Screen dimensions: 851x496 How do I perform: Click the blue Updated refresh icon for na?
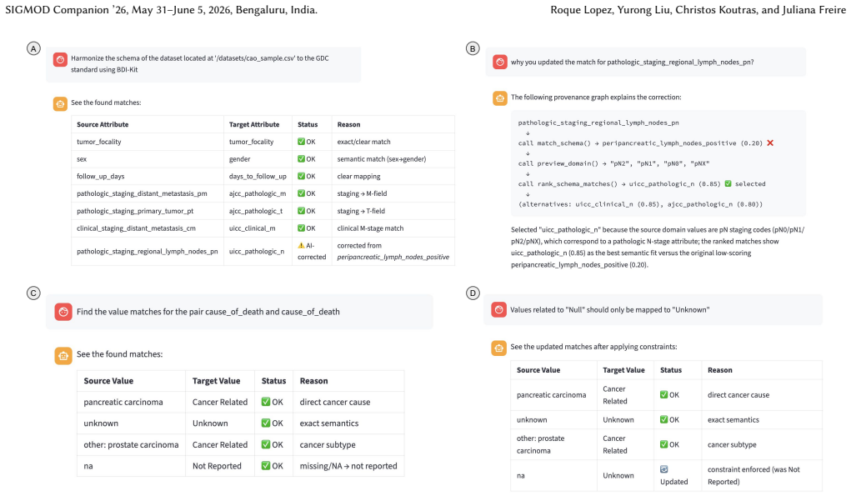(x=663, y=468)
